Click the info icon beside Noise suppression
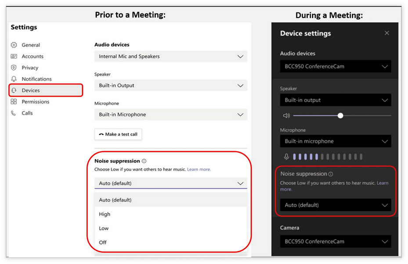Viewport: 408px width, 264px height. click(144, 161)
